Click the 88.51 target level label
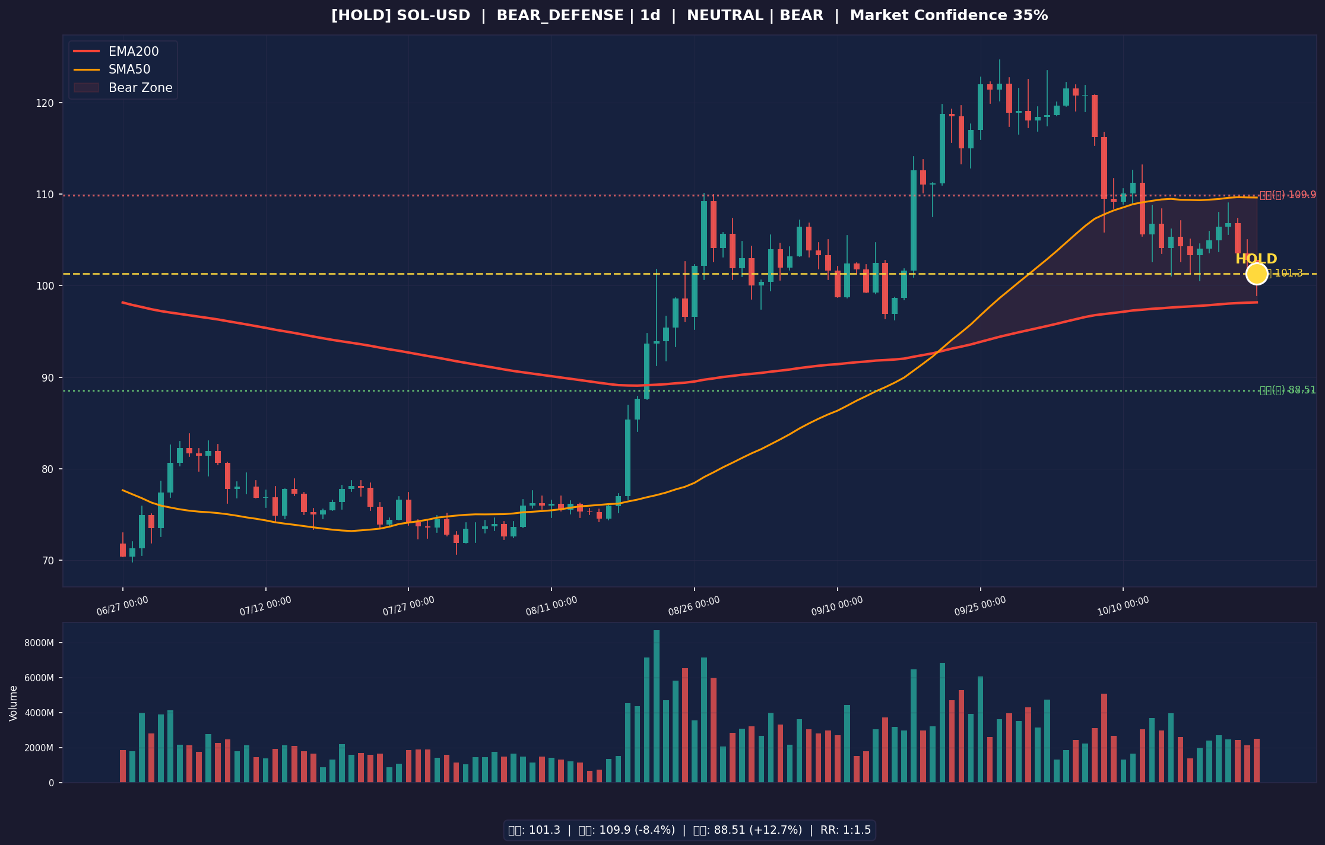This screenshot has width=1325, height=845. pos(1288,390)
